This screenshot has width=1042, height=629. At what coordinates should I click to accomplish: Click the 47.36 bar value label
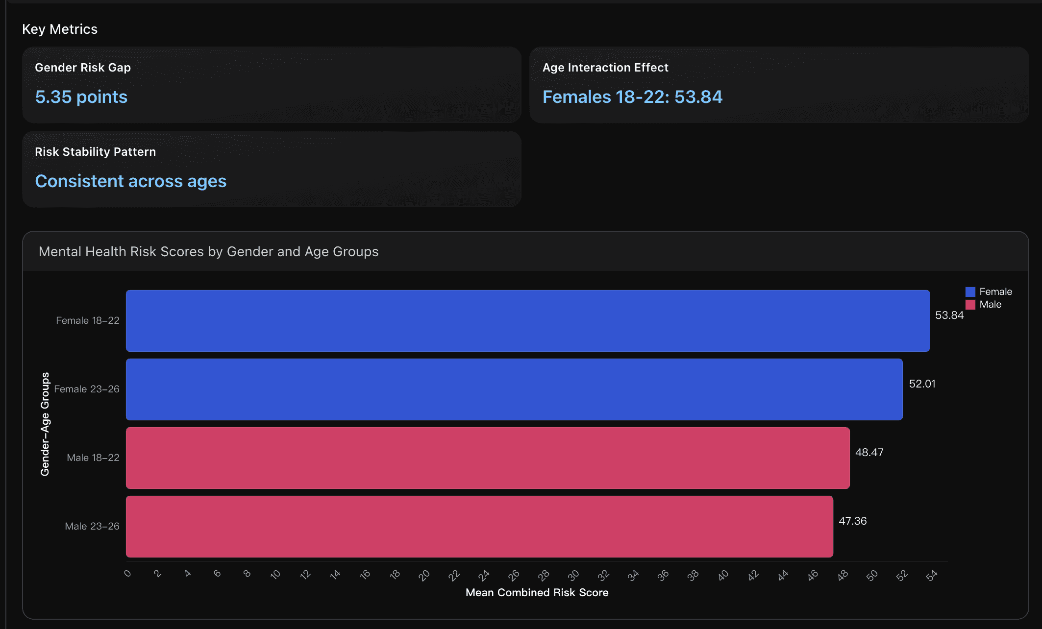pos(852,521)
